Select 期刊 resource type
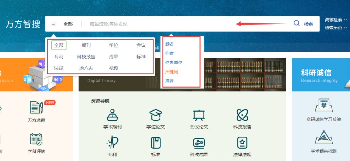 click(86, 45)
